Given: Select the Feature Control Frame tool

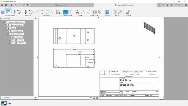Looking at the screenshot, I should point(95,12).
